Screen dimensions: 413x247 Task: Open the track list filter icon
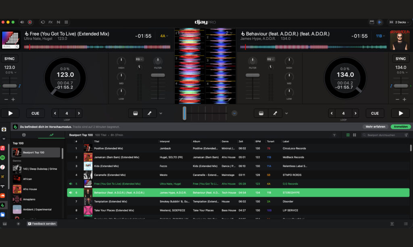[334, 135]
